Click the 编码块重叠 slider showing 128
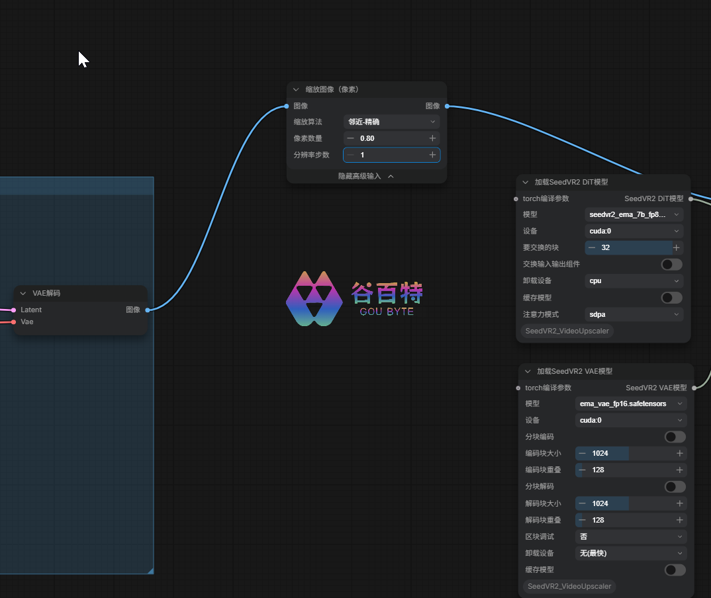Image resolution: width=711 pixels, height=598 pixels. [631, 470]
